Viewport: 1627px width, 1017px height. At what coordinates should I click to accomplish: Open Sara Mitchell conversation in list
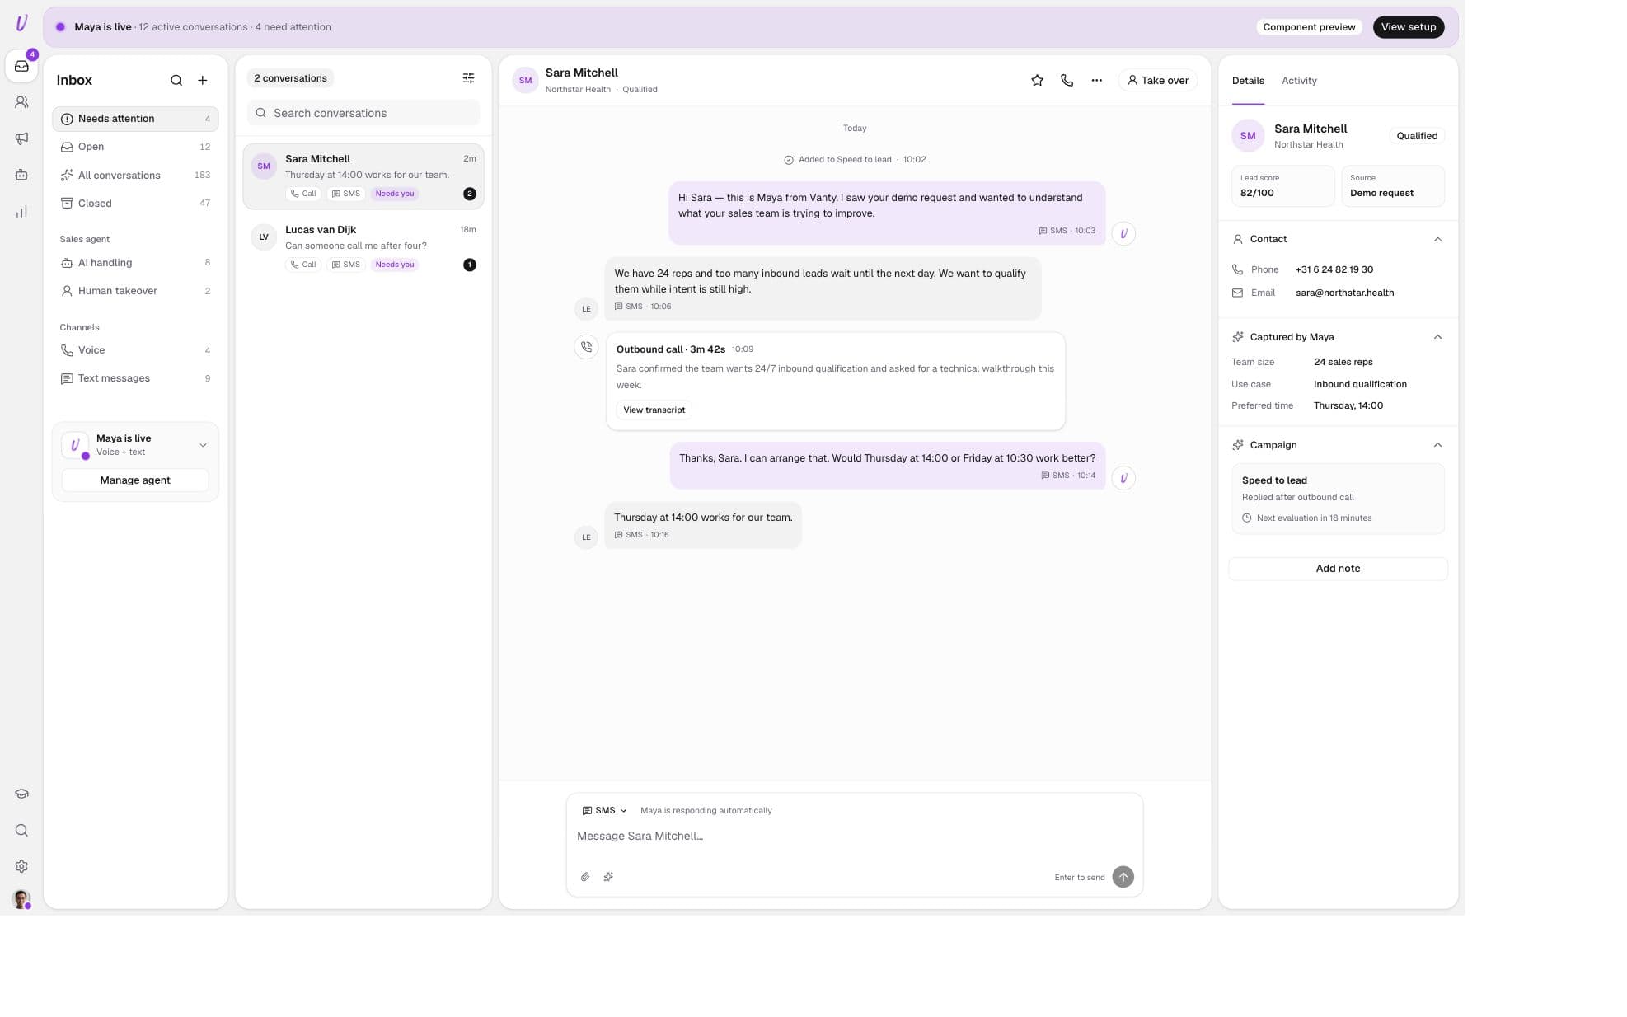tap(363, 176)
